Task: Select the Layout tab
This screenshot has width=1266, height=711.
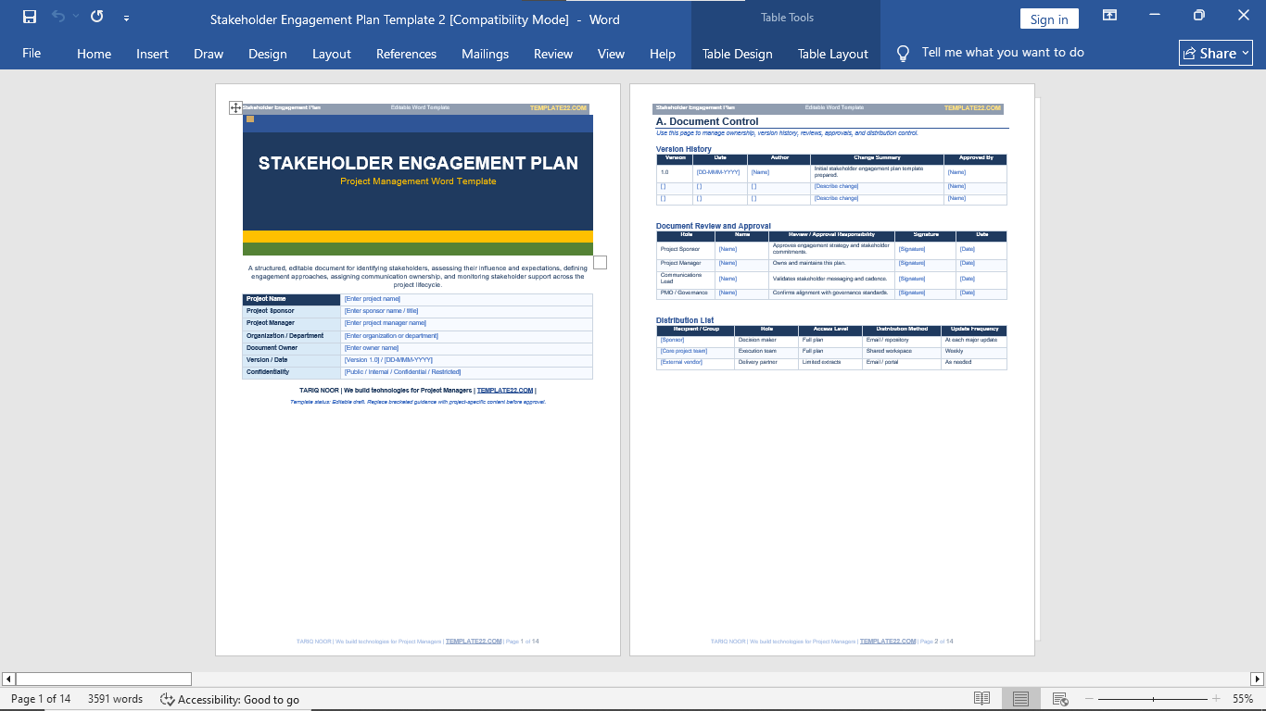Action: [332, 54]
